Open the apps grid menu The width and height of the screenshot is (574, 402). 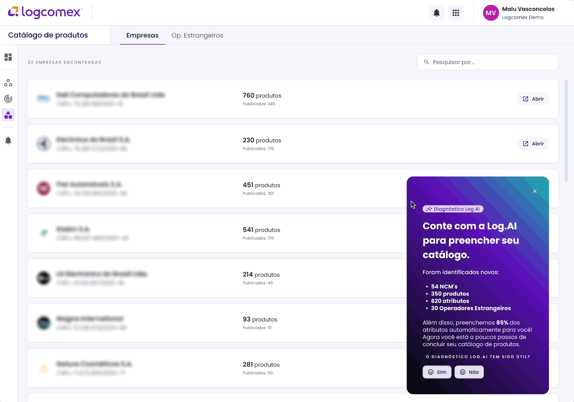click(x=456, y=13)
